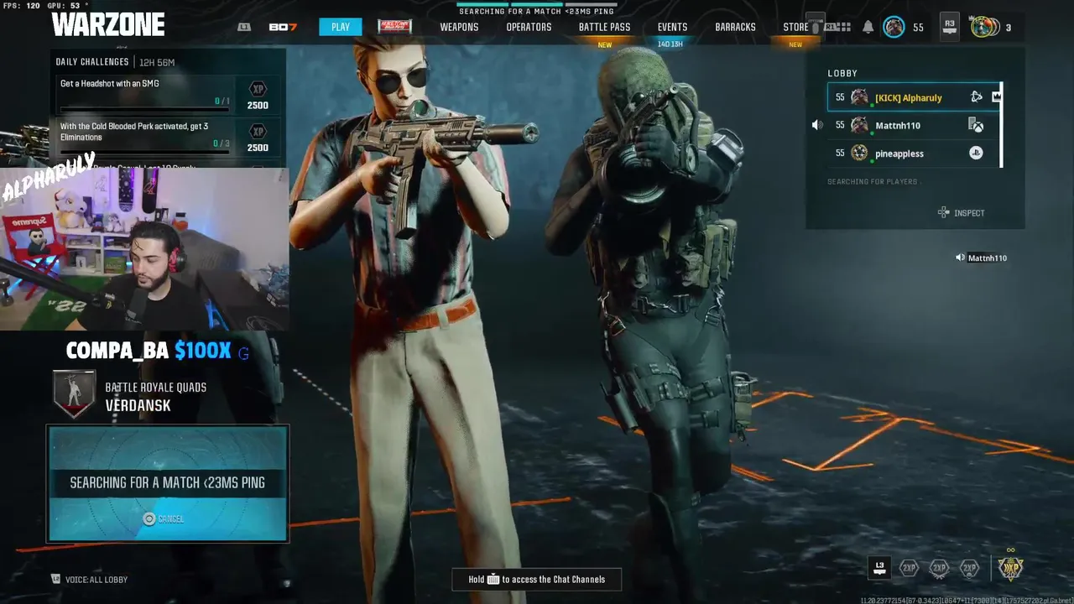Click the NEW label under Battle Pass
Image resolution: width=1074 pixels, height=604 pixels.
tap(604, 44)
